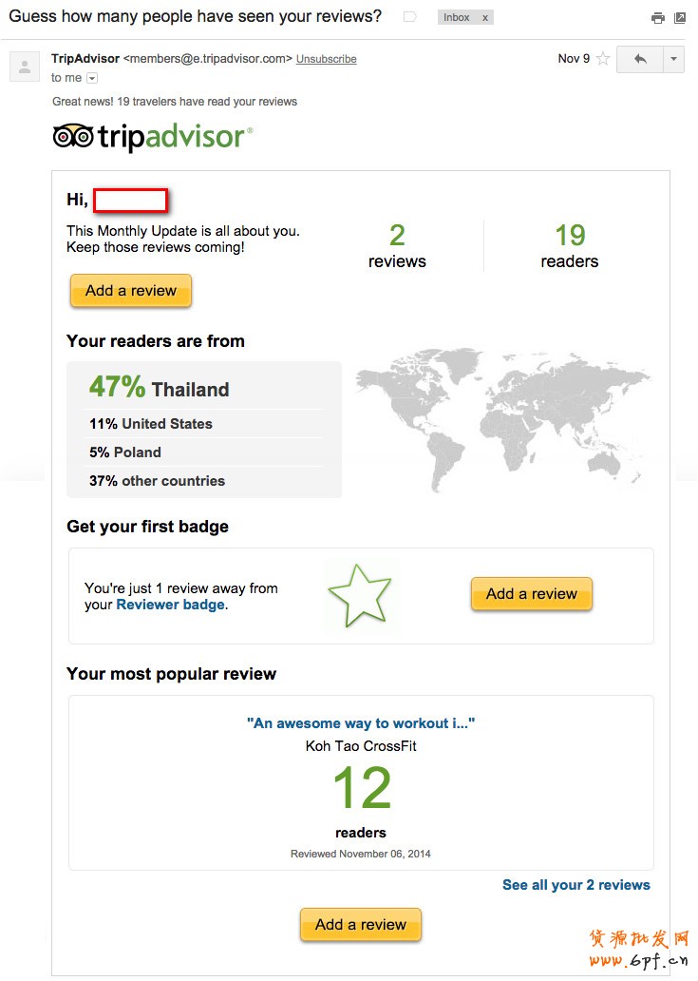The height and width of the screenshot is (981, 698).
Task: Star this TripAdvisor email
Action: point(603,59)
